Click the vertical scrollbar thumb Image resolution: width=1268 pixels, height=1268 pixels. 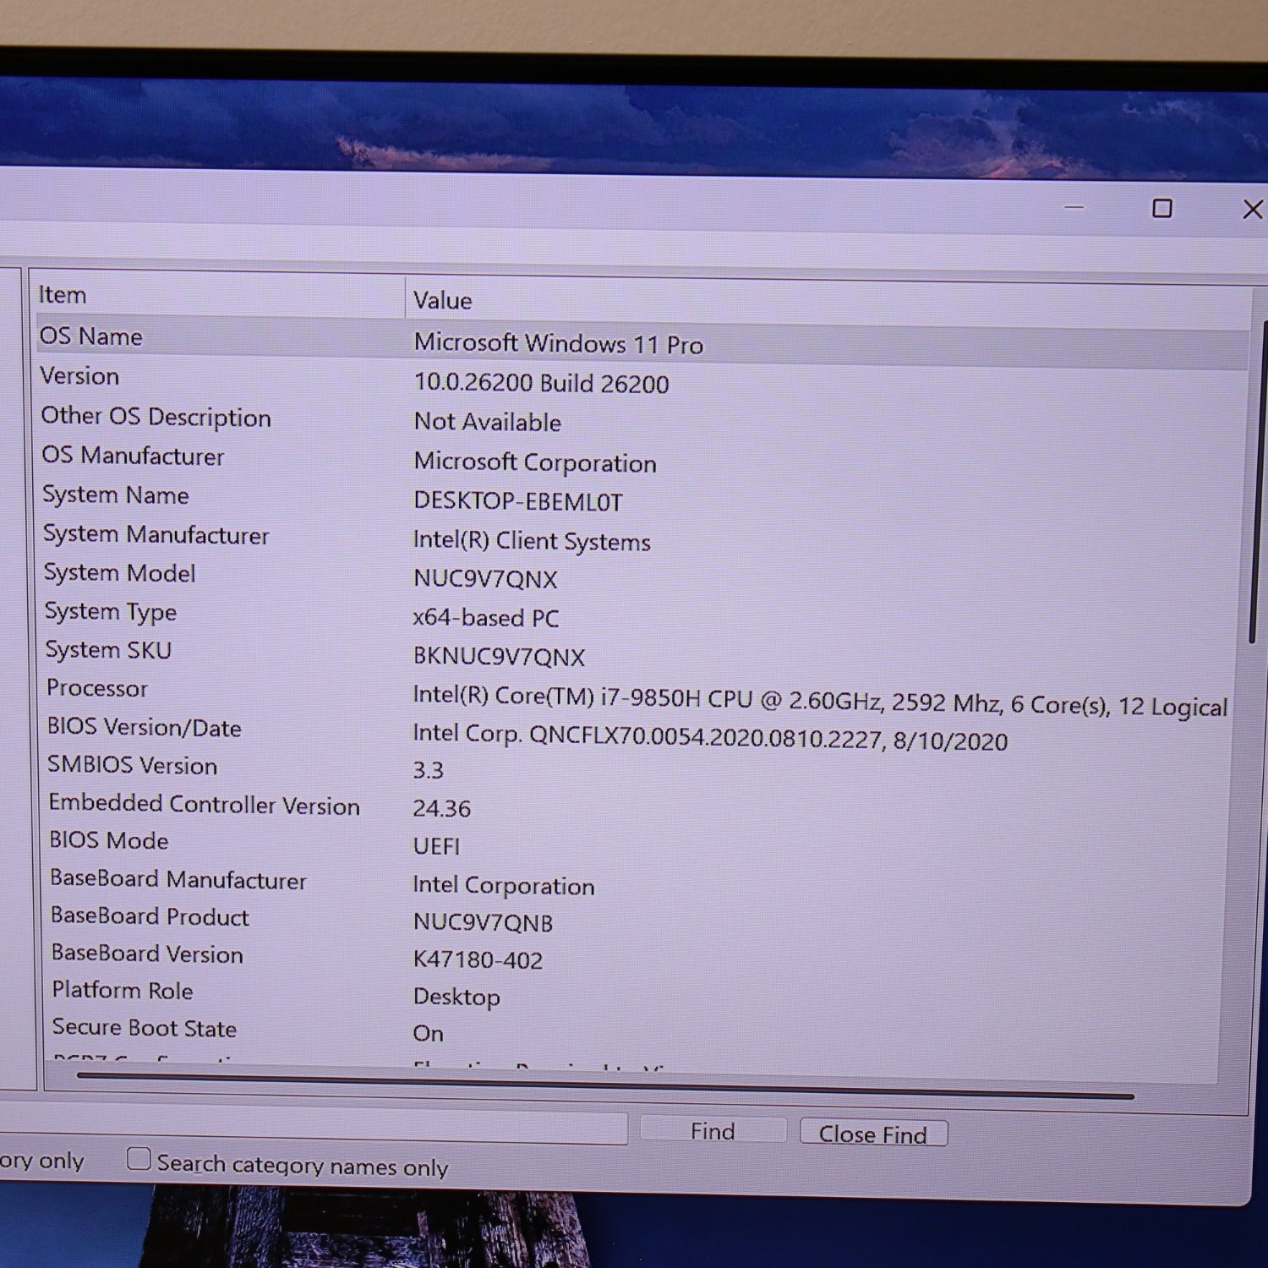1257,482
